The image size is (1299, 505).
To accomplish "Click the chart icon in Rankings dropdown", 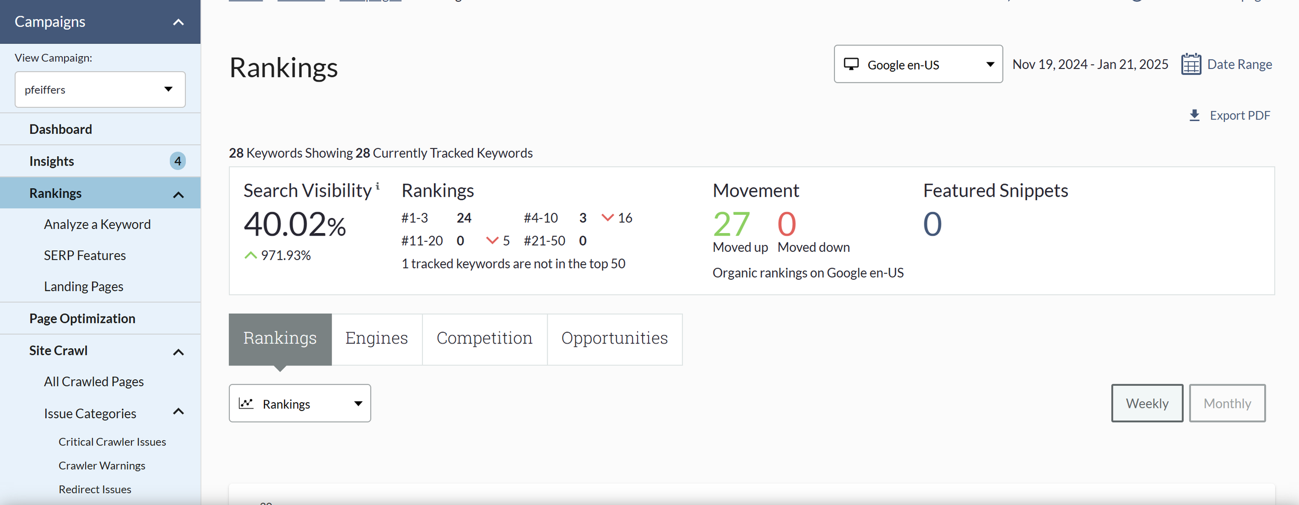I will click(x=246, y=403).
